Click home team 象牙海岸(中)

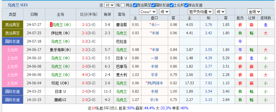click(60, 50)
